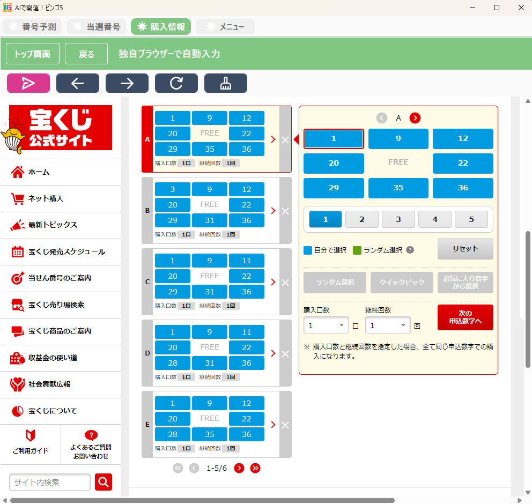Screen dimensions: 532x504
Task: Click the 宝くじ商品のご案内 icon
Action: [x=18, y=331]
